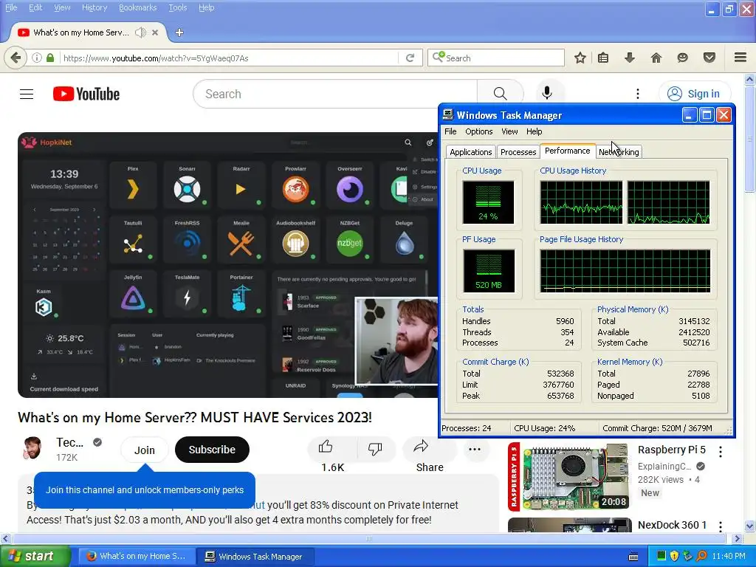The height and width of the screenshot is (567, 756).
Task: Open YouTube settings three-dot menu
Action: tap(637, 94)
